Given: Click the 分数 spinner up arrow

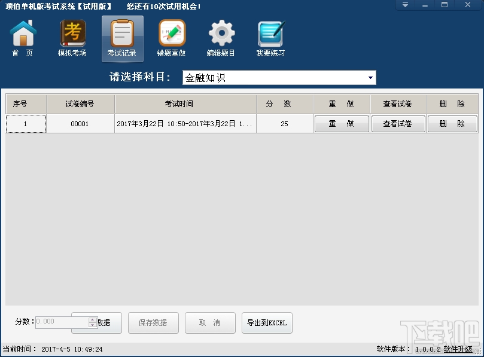Looking at the screenshot, I should [x=93, y=319].
